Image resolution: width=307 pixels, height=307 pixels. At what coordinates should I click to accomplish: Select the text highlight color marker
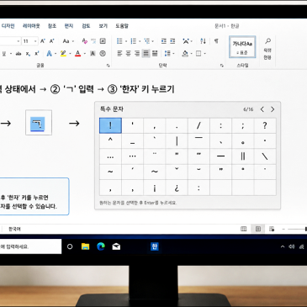(63, 53)
